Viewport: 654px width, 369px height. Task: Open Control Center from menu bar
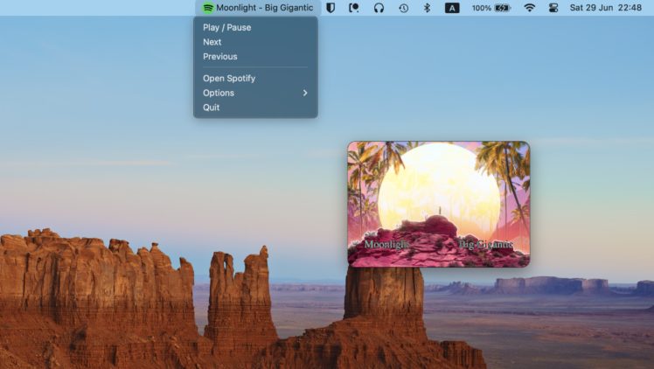click(x=553, y=8)
